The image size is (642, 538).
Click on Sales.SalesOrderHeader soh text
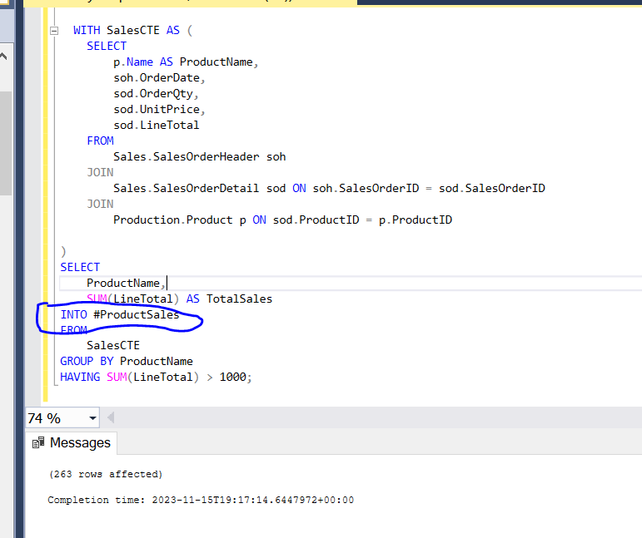pyautogui.click(x=199, y=156)
